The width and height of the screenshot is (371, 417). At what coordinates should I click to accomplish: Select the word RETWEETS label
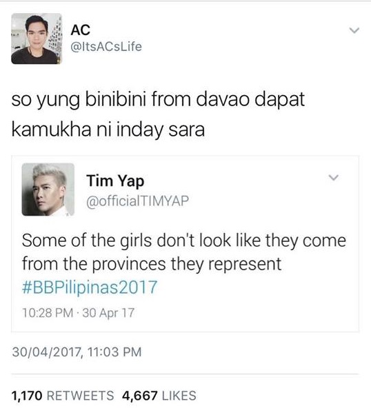(81, 396)
